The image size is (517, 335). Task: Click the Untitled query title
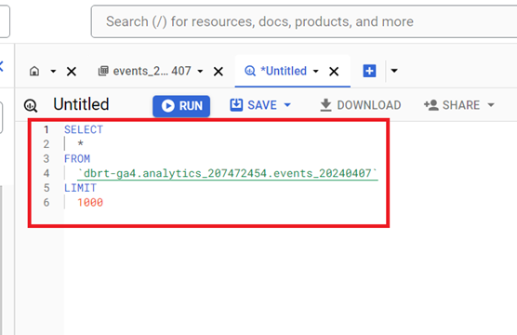click(x=81, y=104)
